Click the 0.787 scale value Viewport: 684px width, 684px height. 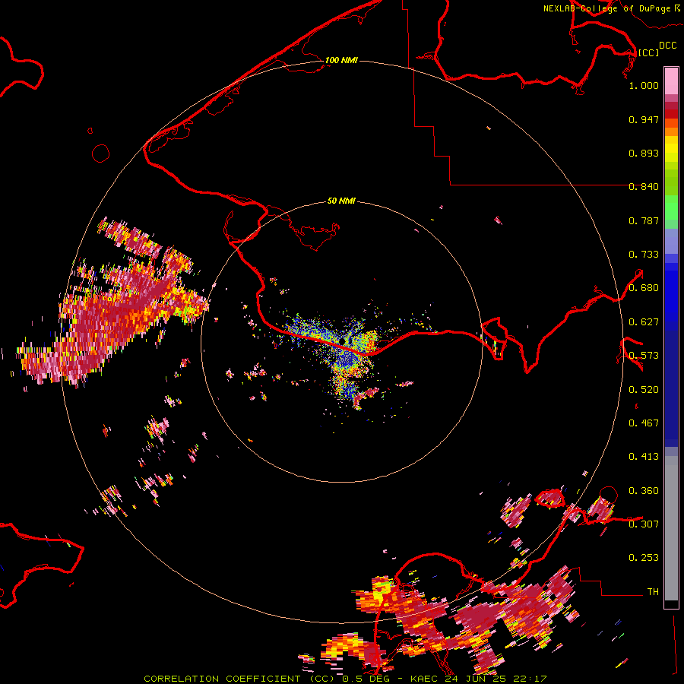coord(644,220)
